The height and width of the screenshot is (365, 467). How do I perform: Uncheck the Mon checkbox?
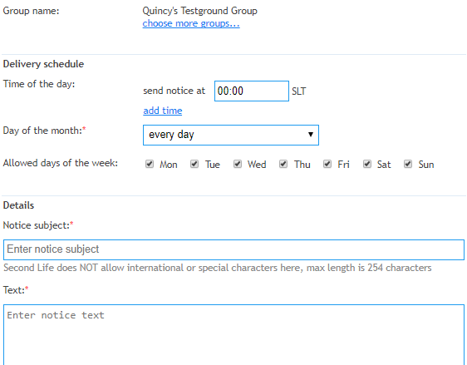150,164
